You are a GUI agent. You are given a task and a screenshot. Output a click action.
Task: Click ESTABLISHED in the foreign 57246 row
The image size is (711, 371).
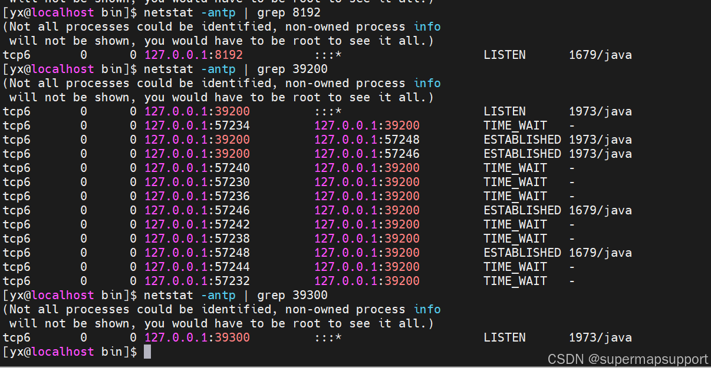[x=522, y=154]
